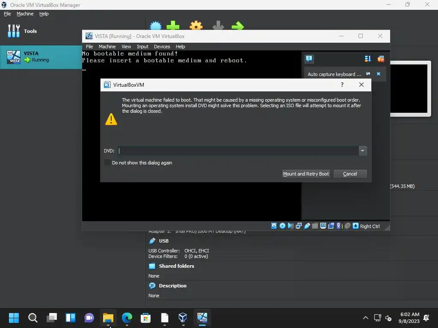Open File menu in VirtualBox Manager
The image size is (438, 328).
[7, 14]
